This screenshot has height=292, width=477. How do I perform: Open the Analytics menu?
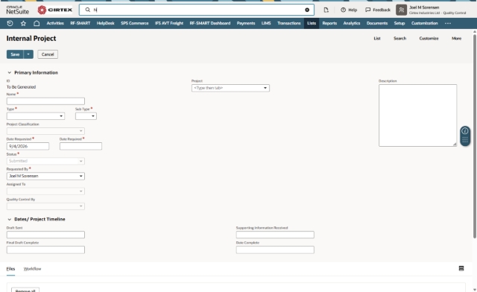tap(352, 23)
